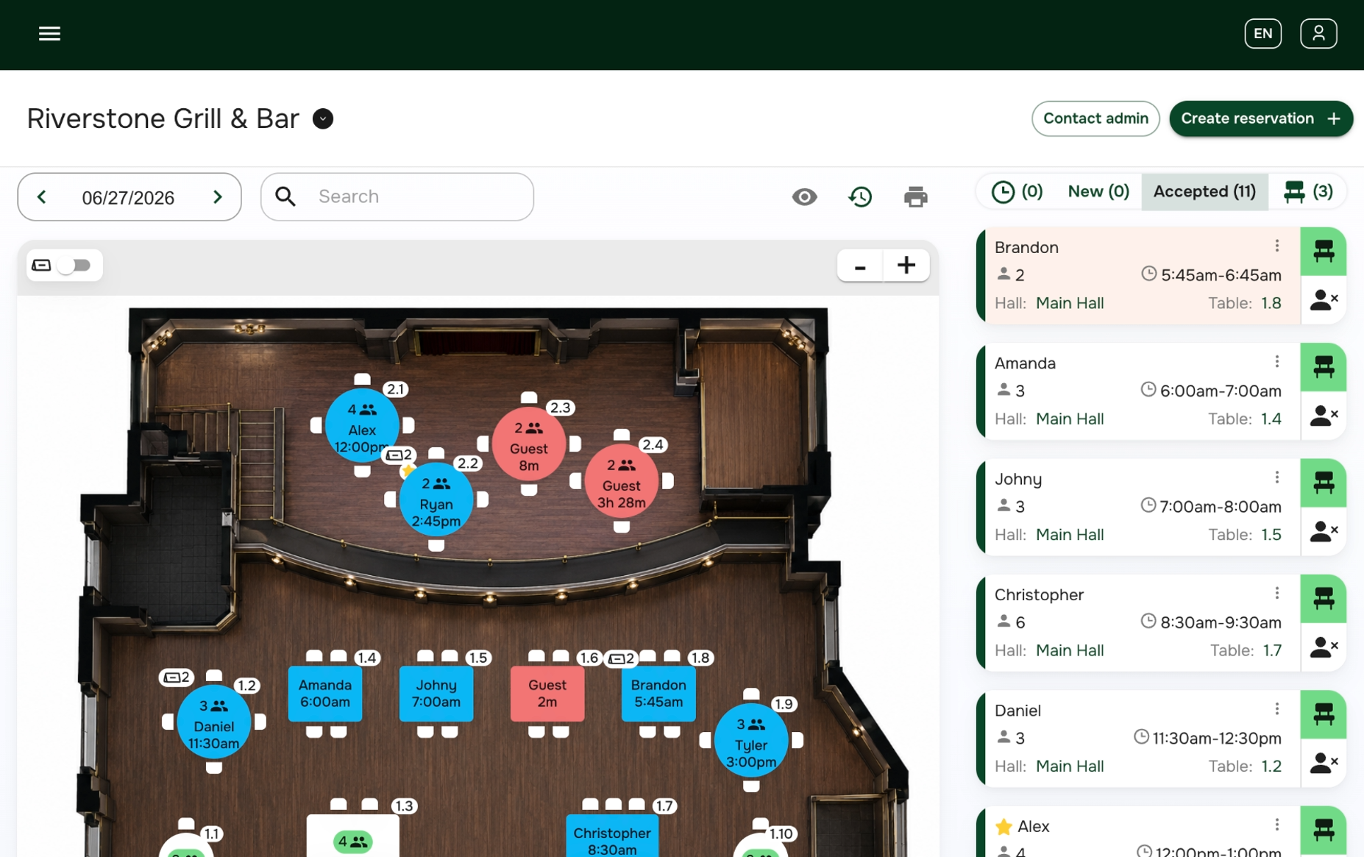1364x857 pixels.
Task: Seat Johny's party with table icon
Action: point(1323,483)
